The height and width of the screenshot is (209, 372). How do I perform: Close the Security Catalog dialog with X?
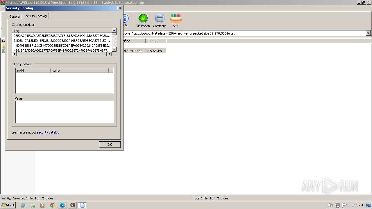[x=119, y=8]
